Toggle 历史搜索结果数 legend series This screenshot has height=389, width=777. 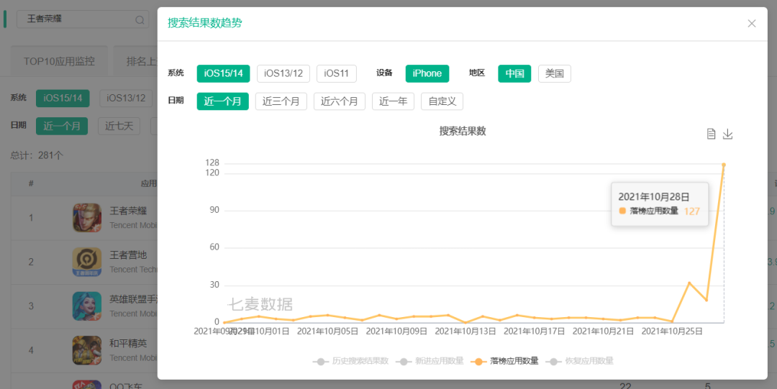[351, 361]
